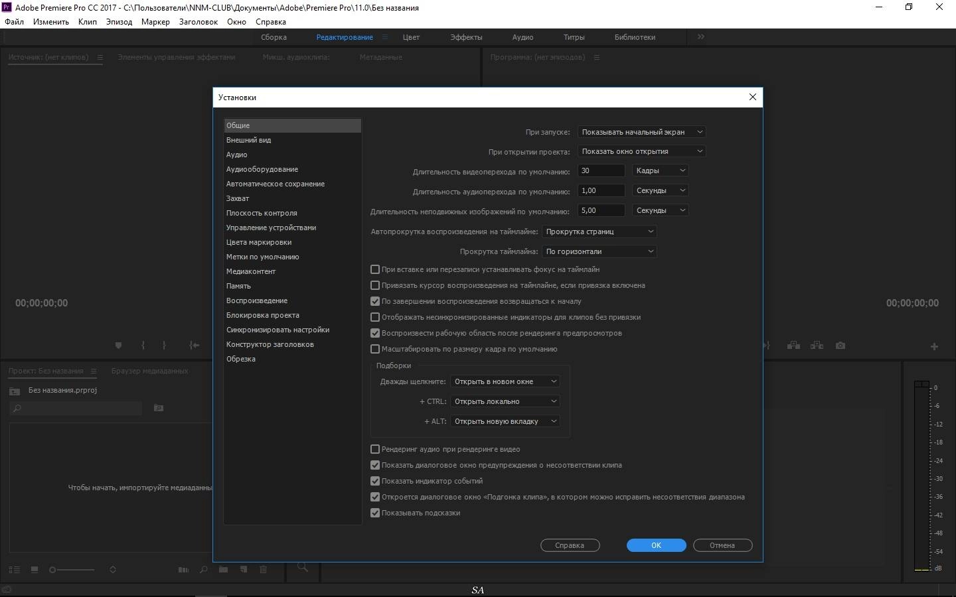Click Справка button in dialog
The height and width of the screenshot is (597, 956).
[570, 545]
